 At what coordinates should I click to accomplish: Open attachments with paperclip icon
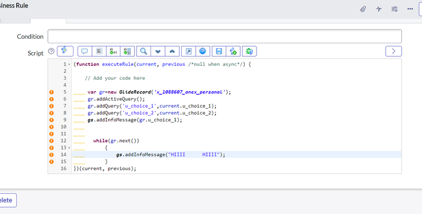(363, 9)
